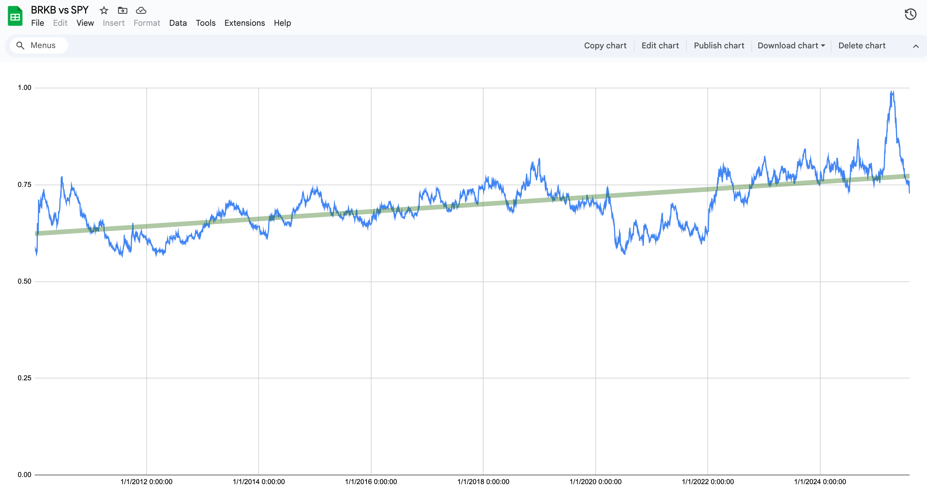
Task: Open the View menu
Action: (x=85, y=23)
